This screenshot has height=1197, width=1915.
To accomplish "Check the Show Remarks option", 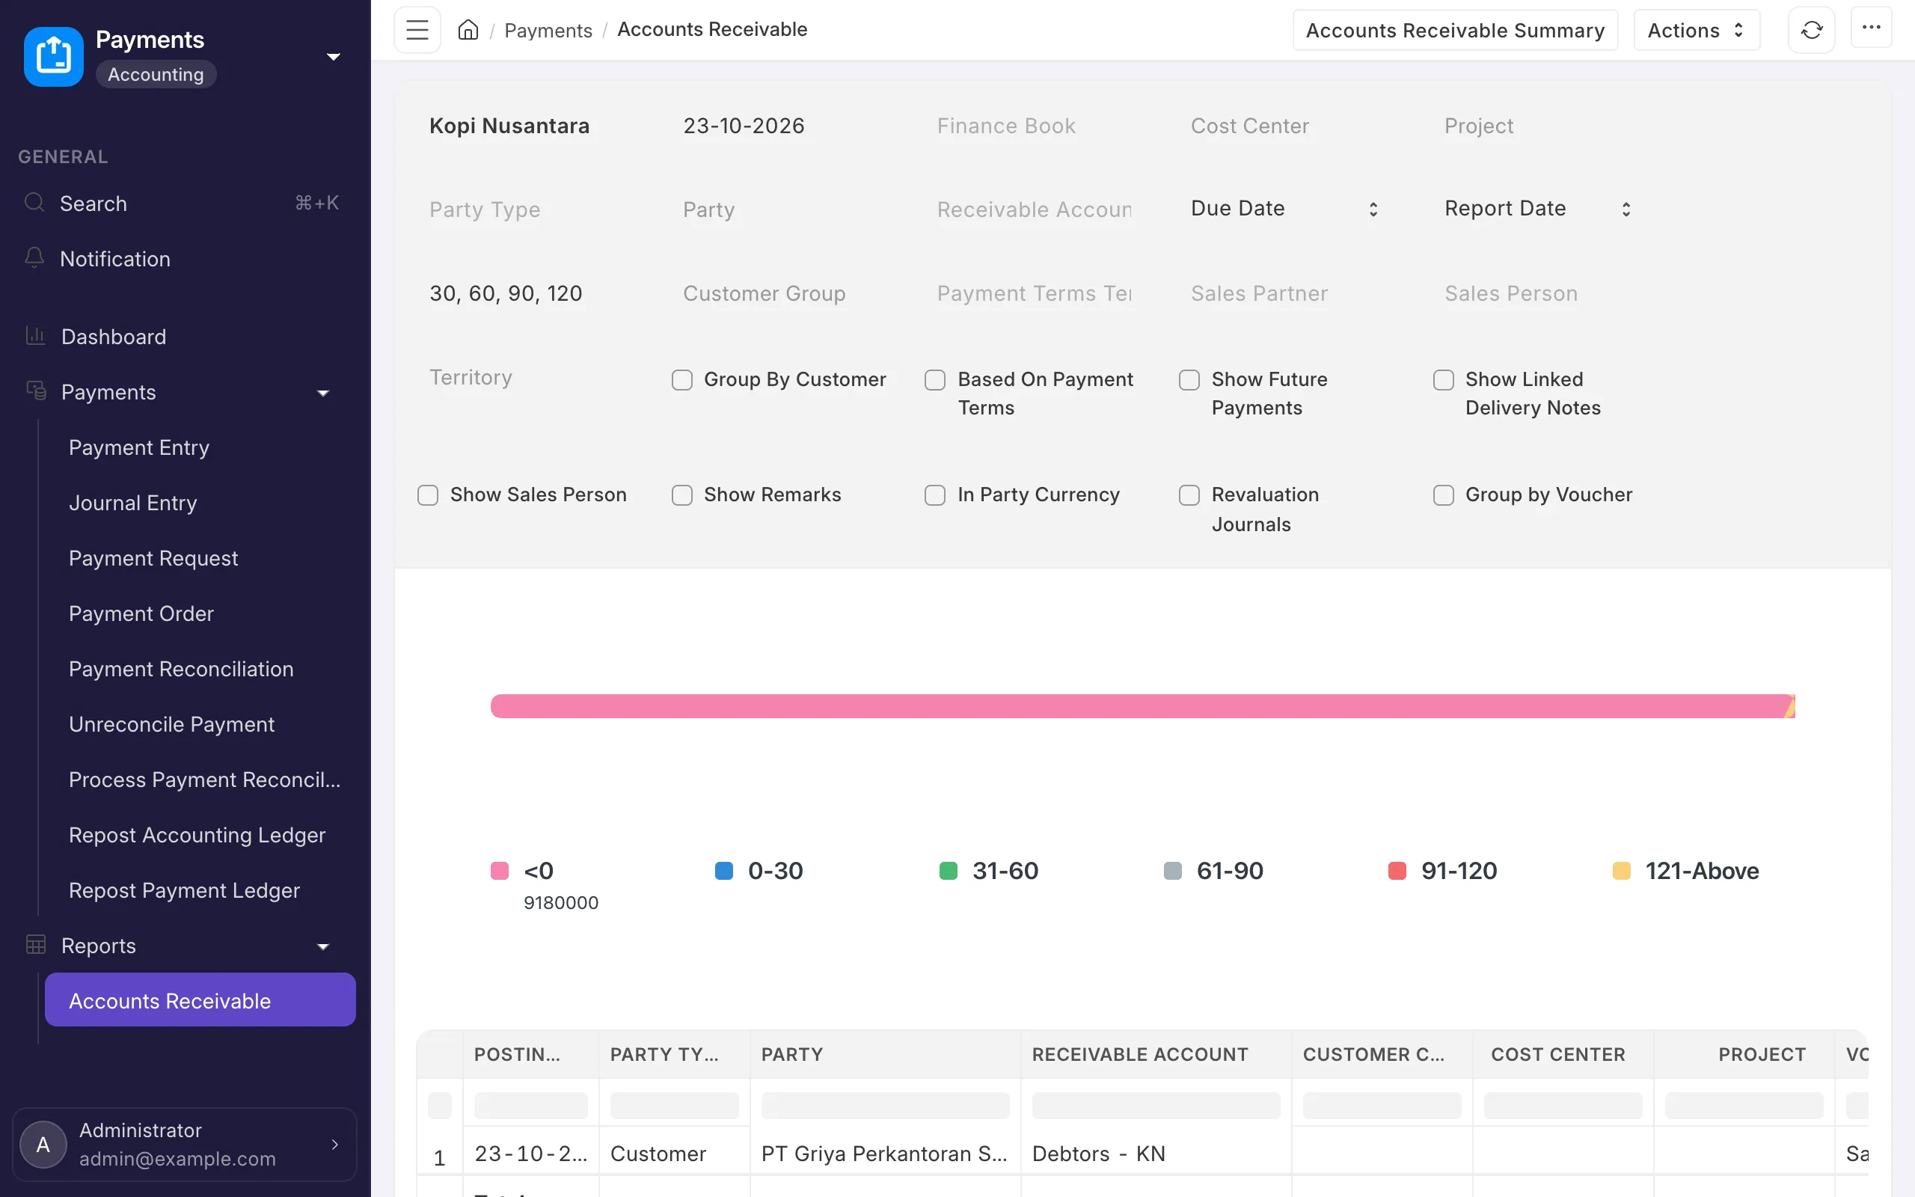I will click(x=682, y=495).
